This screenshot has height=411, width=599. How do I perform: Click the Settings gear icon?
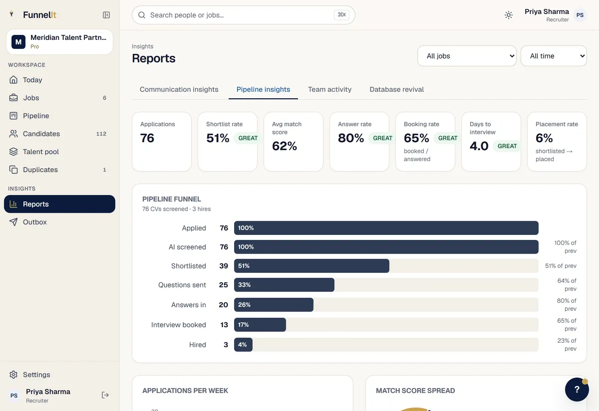pyautogui.click(x=13, y=375)
